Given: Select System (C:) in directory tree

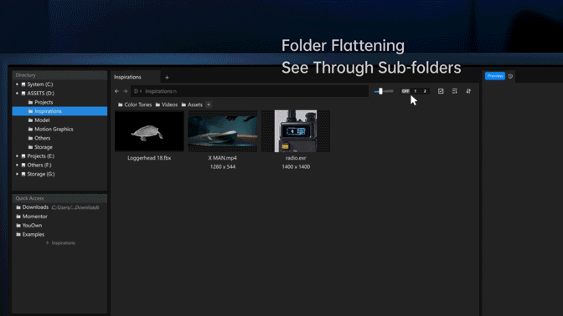Looking at the screenshot, I should point(40,84).
